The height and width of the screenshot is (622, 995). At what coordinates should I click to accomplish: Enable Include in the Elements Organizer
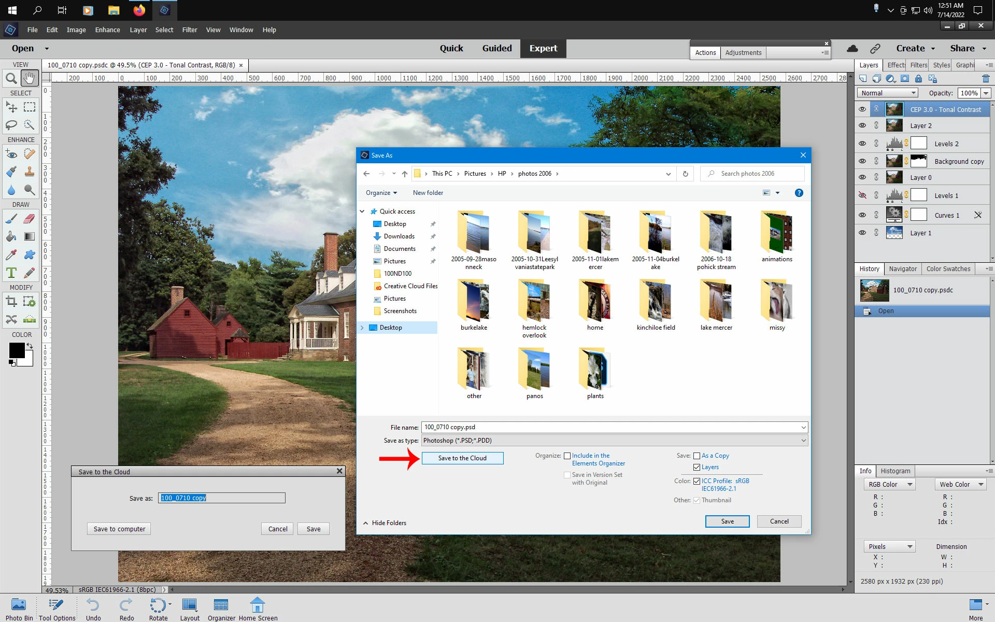pos(567,456)
